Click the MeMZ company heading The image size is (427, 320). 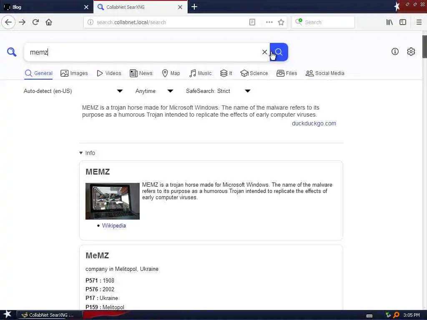[x=97, y=255]
